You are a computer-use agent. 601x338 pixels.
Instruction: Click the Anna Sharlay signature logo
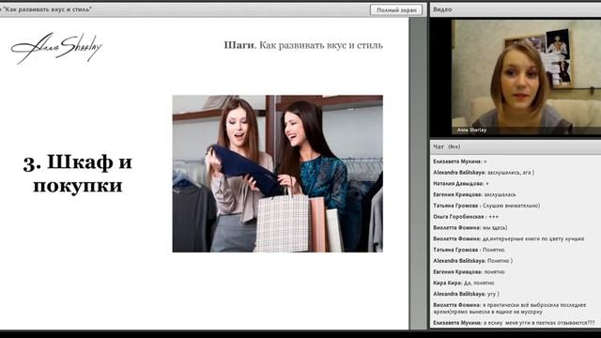56,48
